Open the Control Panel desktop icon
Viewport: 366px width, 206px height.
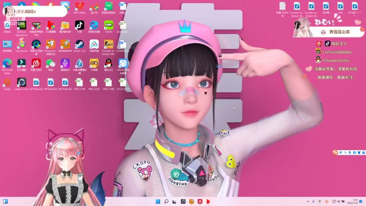coord(7,46)
